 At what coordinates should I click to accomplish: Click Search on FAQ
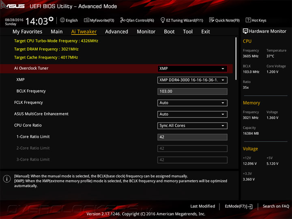(276, 206)
